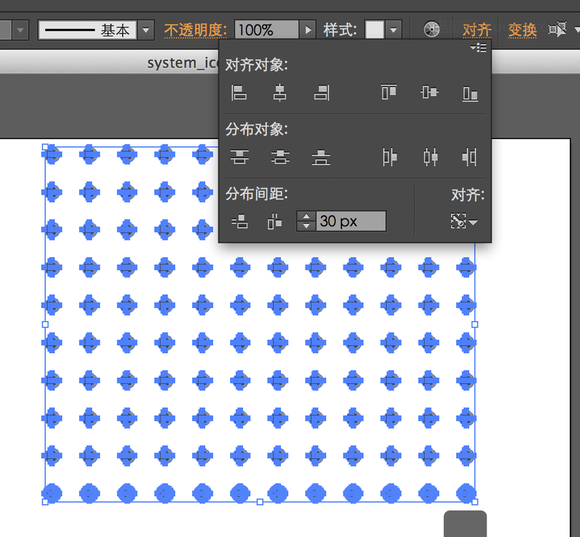Increase distribute spacing with up arrow

306,217
